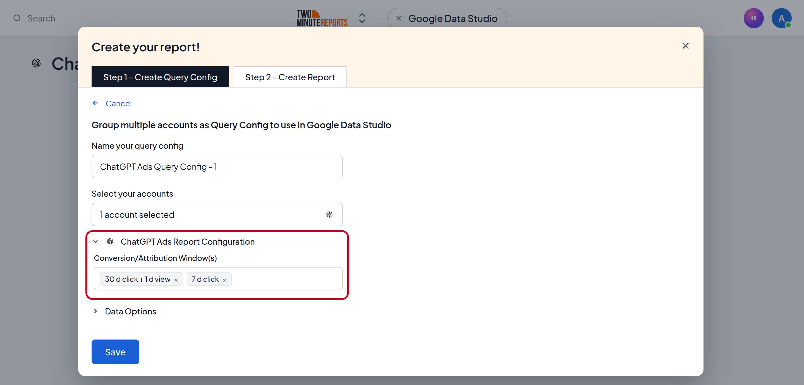Open the Two Minute Reports switcher arrows

[362, 18]
